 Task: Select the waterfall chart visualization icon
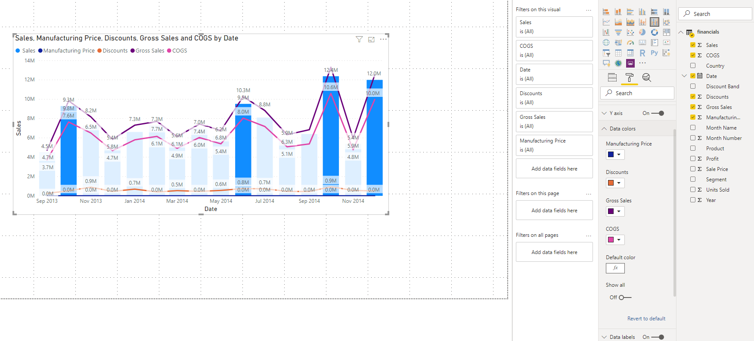tap(606, 32)
